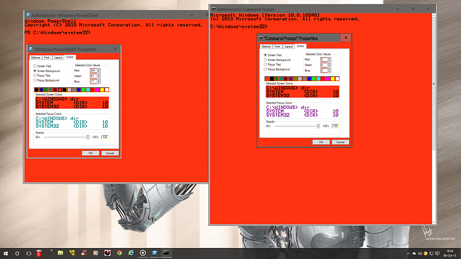Viewport: 461px width, 259px height.
Task: Select Popup Text in PowerShell Properties
Action: coord(42,75)
